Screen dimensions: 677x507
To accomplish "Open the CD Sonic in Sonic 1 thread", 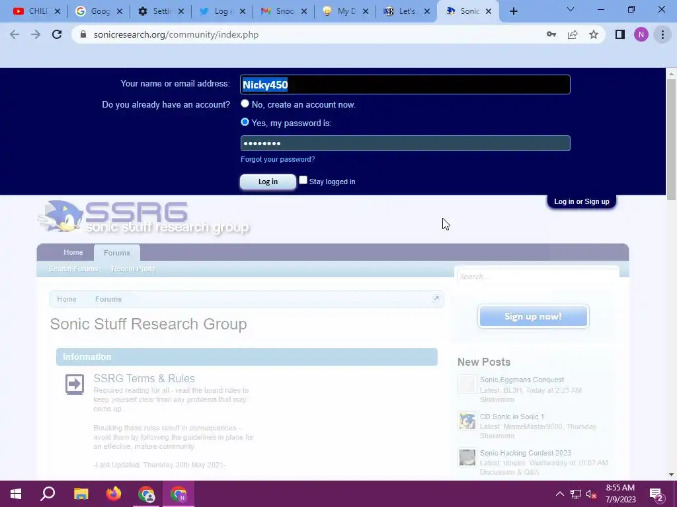I will pyautogui.click(x=512, y=417).
